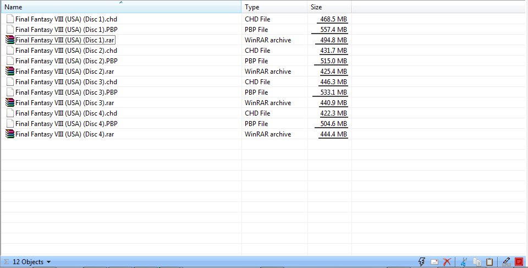Open the 12 Objects dropdown arrow
This screenshot has width=528, height=268.
[49, 262]
